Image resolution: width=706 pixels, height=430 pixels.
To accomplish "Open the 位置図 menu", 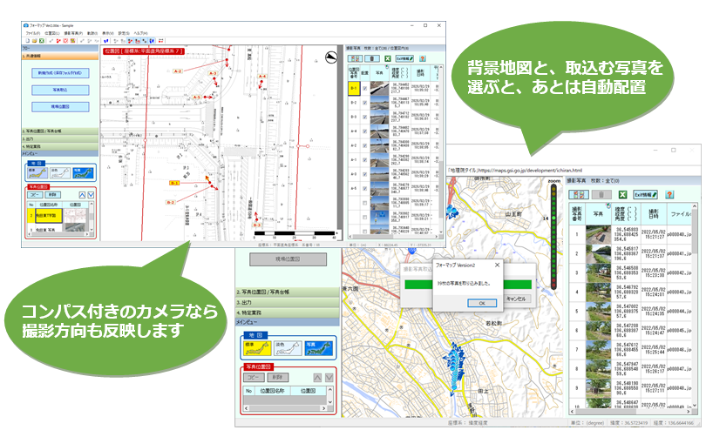I will point(51,33).
